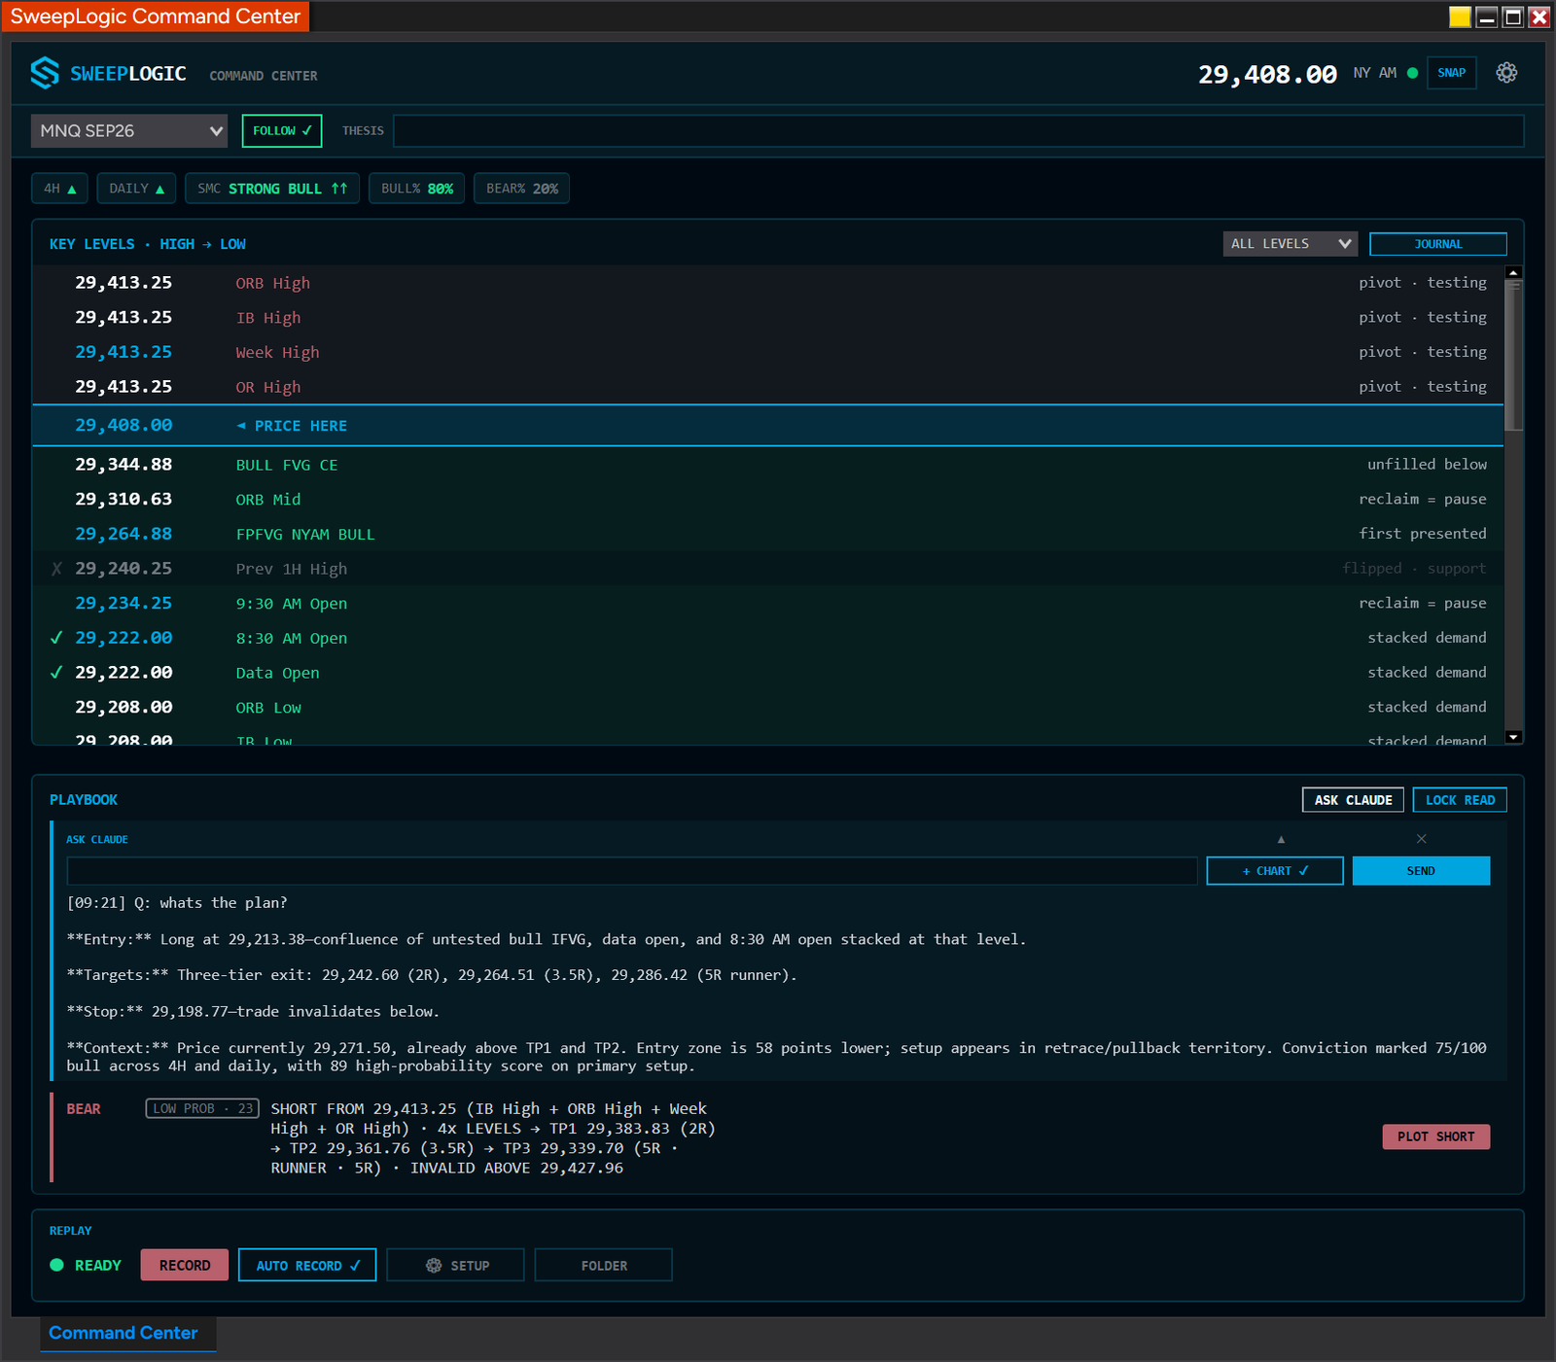The width and height of the screenshot is (1556, 1362).
Task: Select FPFVG NYAM BULL level row
Action: 768,534
